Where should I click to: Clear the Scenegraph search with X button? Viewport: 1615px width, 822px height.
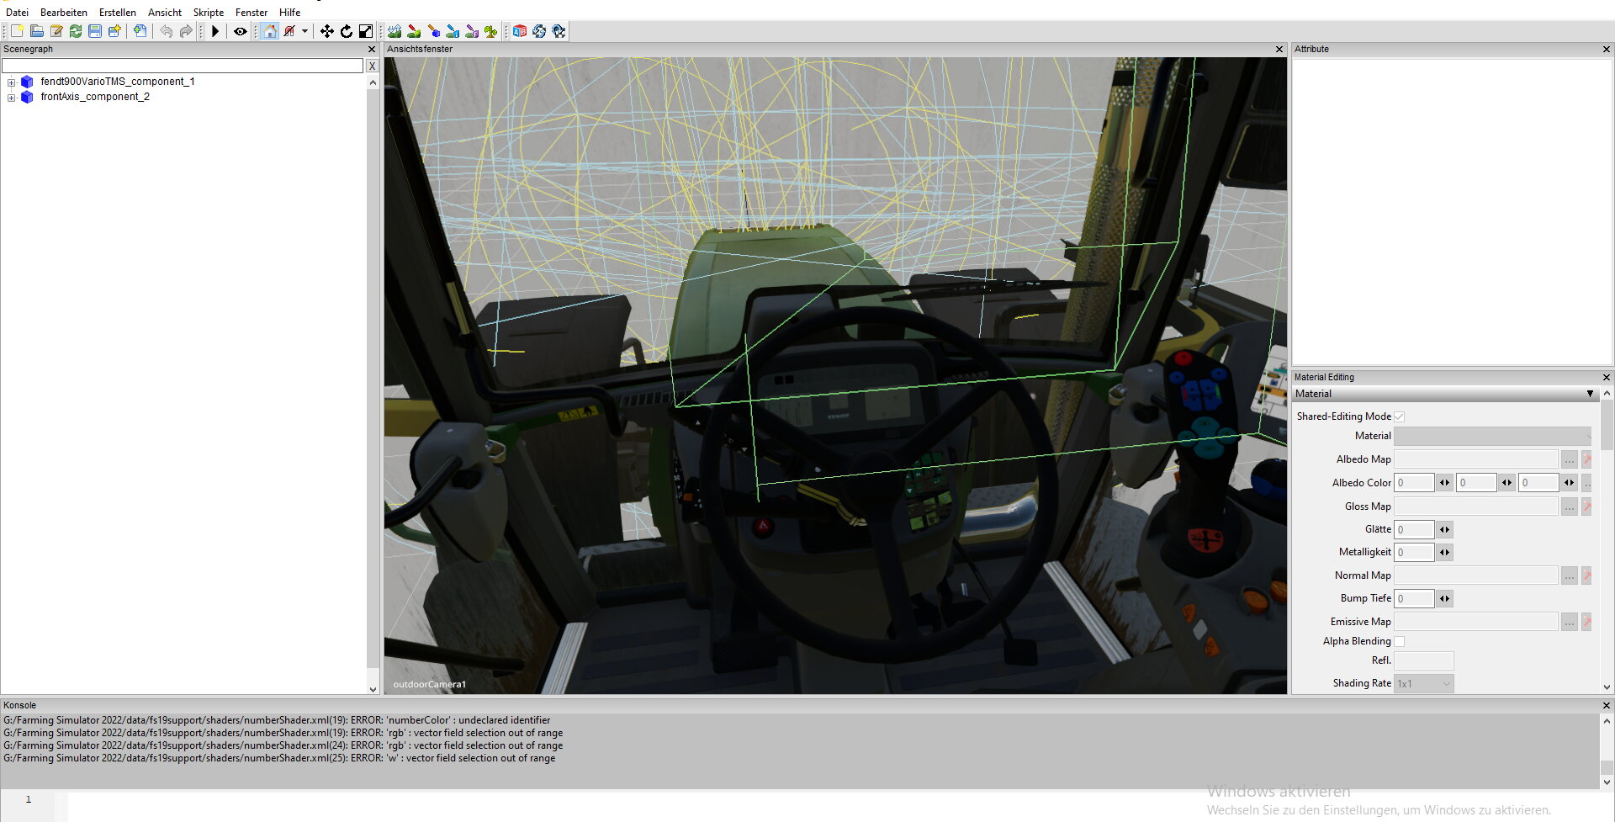[x=372, y=66]
